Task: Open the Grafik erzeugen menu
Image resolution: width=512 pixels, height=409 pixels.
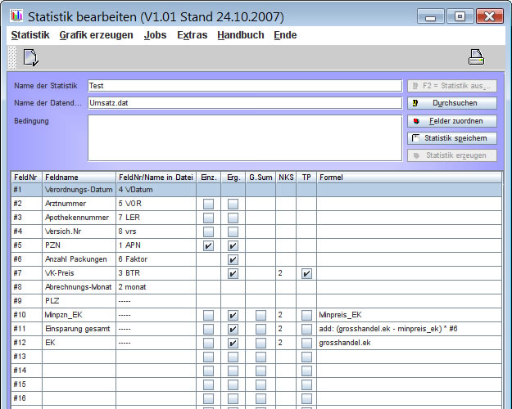Action: tap(96, 35)
